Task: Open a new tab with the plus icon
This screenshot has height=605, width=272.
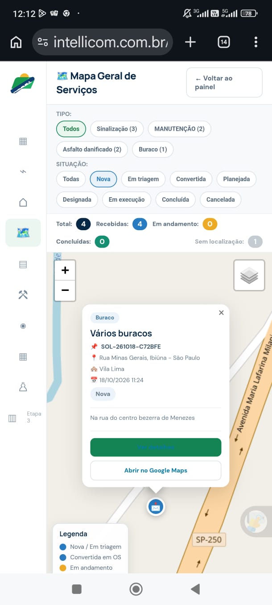Action: pyautogui.click(x=190, y=42)
